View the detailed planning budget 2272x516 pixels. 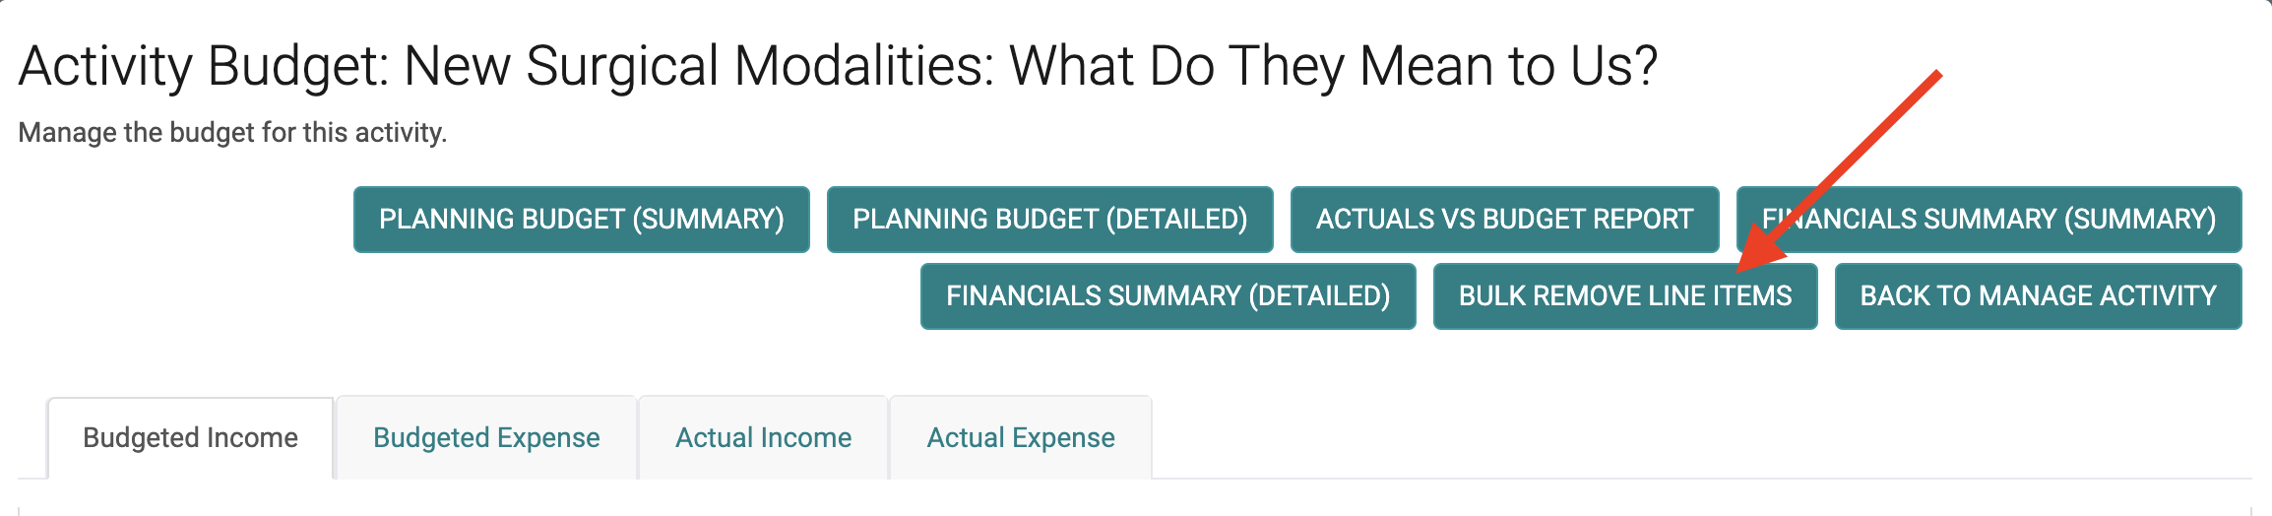pyautogui.click(x=1049, y=219)
